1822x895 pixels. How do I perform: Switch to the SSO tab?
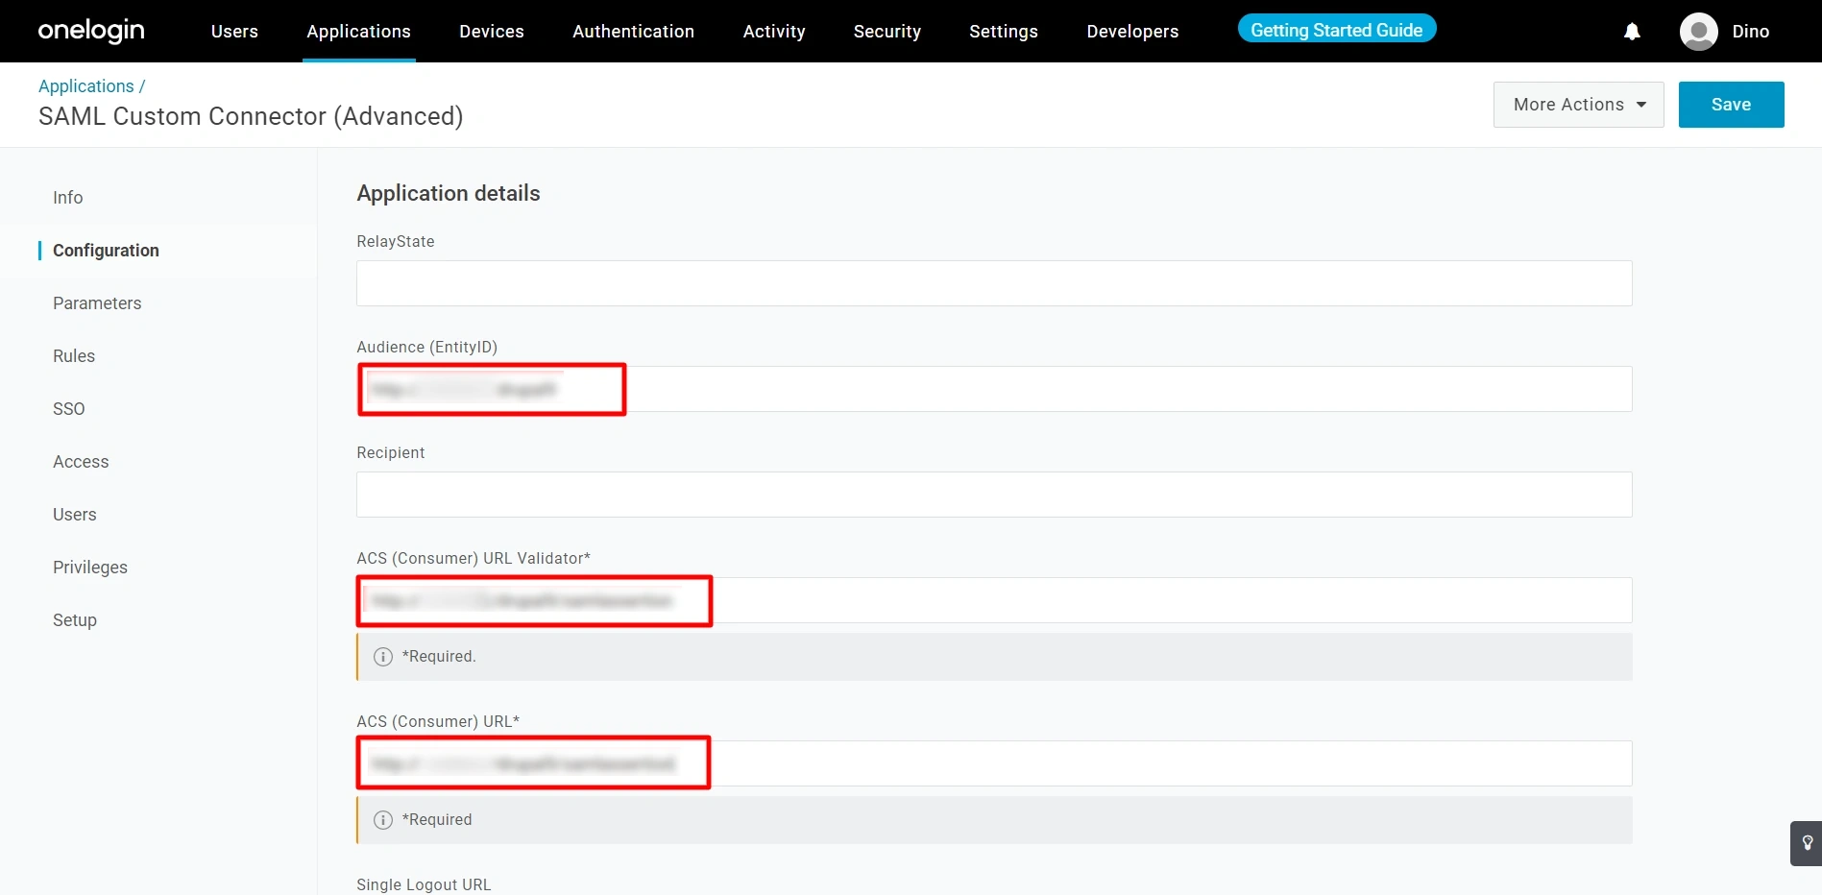point(69,409)
